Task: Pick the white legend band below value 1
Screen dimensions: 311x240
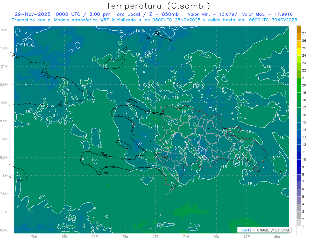Action: click(299, 230)
